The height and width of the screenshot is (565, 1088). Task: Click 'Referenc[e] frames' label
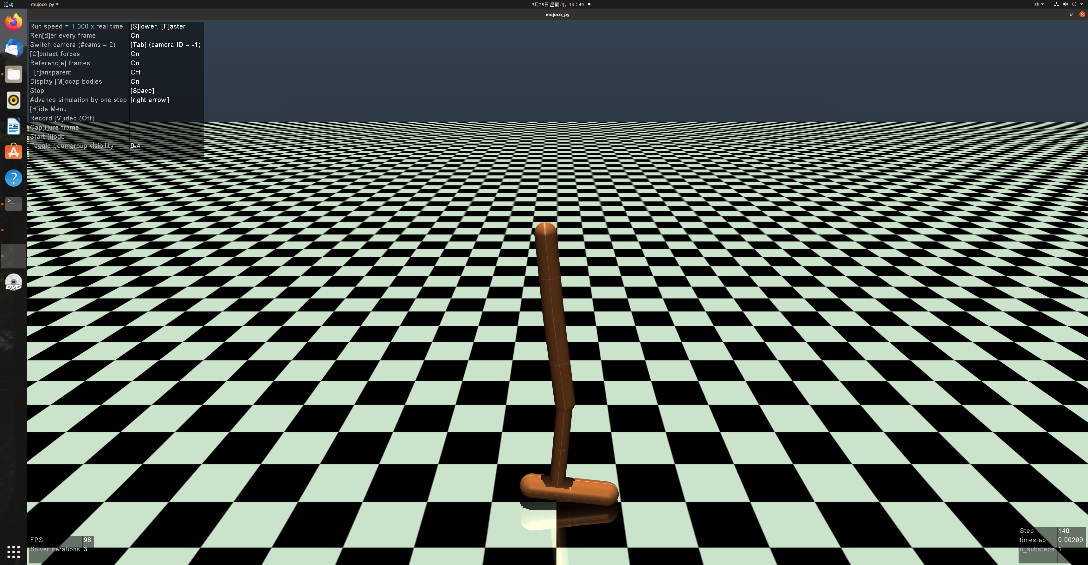click(x=60, y=63)
